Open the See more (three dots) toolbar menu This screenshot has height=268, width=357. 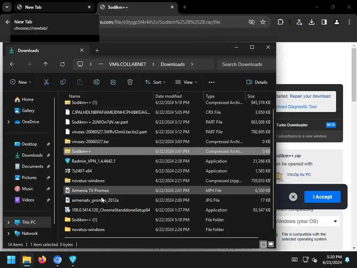click(x=212, y=82)
